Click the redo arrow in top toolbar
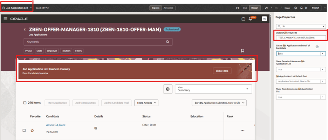 (276, 8)
